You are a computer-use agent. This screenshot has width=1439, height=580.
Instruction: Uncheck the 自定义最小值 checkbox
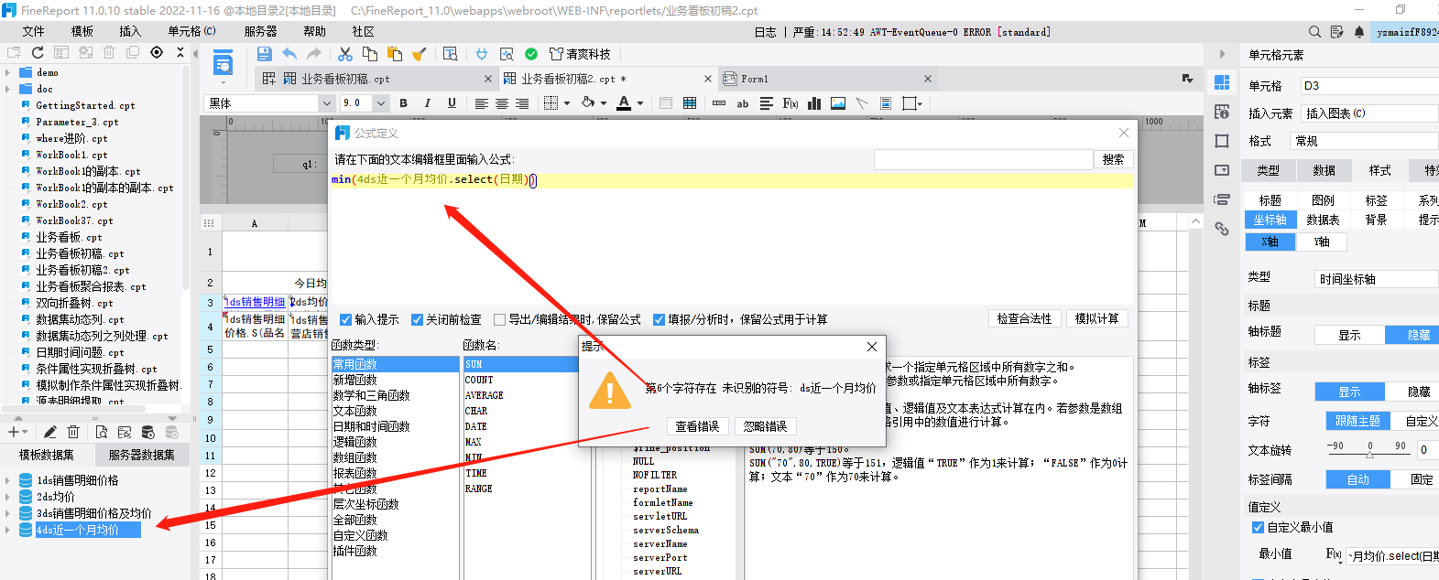pyautogui.click(x=1258, y=527)
